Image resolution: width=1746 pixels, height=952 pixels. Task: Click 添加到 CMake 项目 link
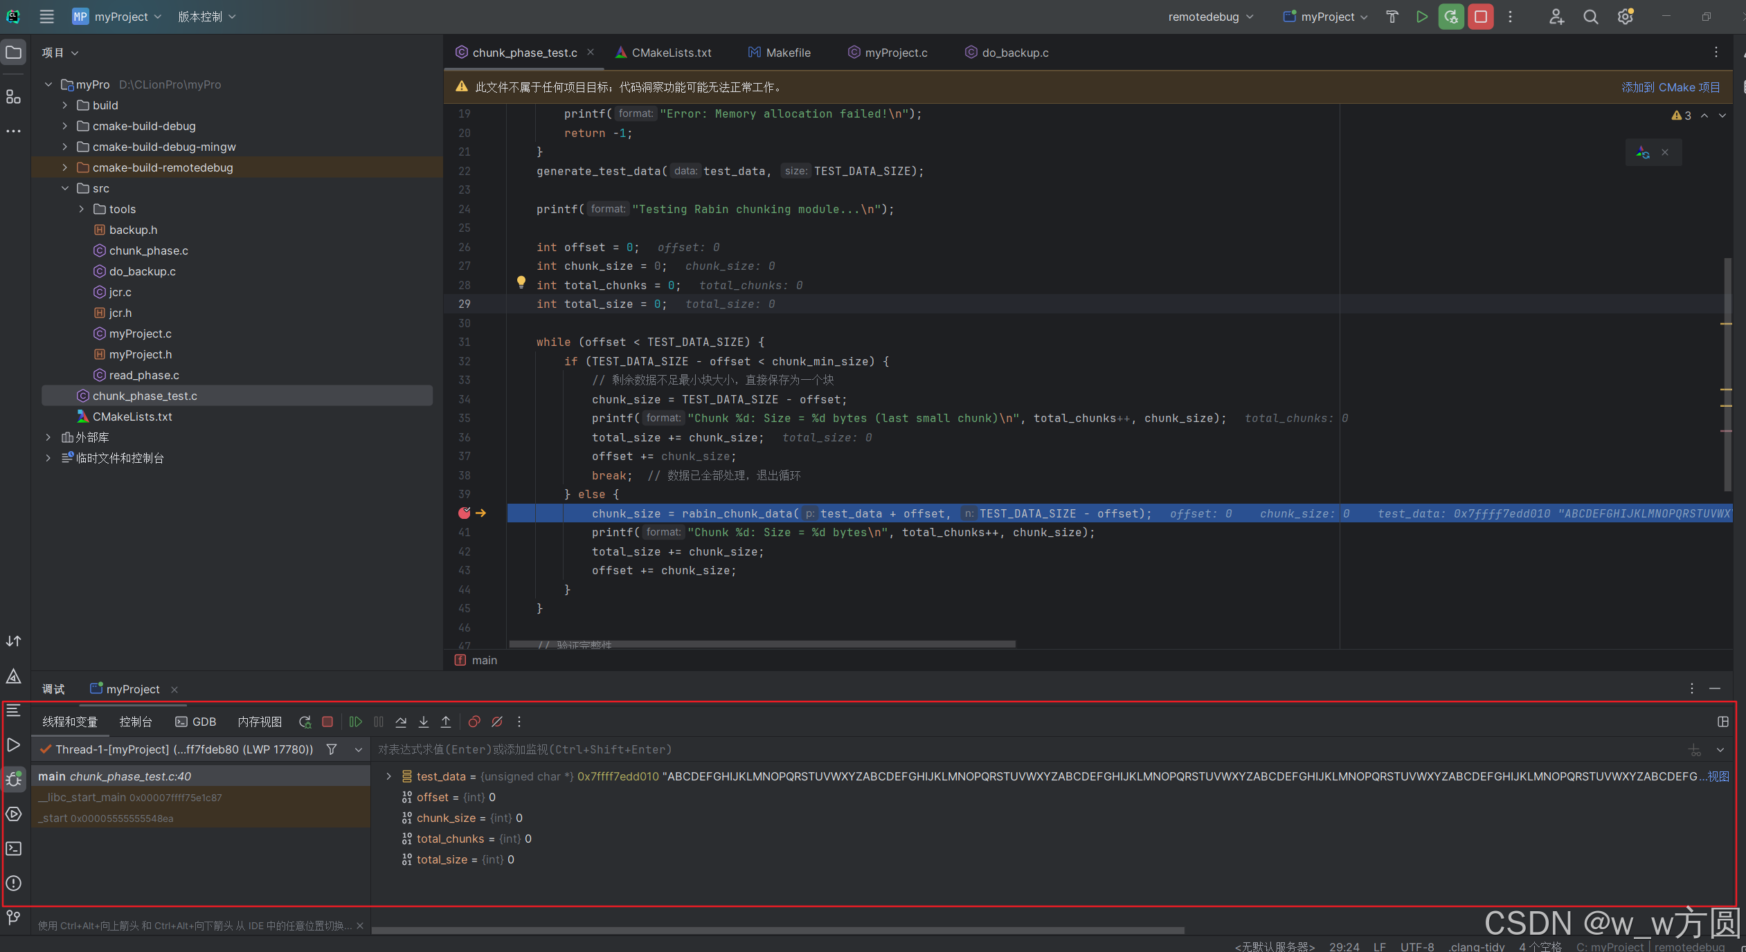(1671, 87)
